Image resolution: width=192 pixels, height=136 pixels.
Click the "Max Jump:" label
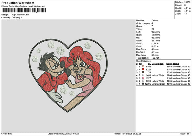(x=141, y=55)
